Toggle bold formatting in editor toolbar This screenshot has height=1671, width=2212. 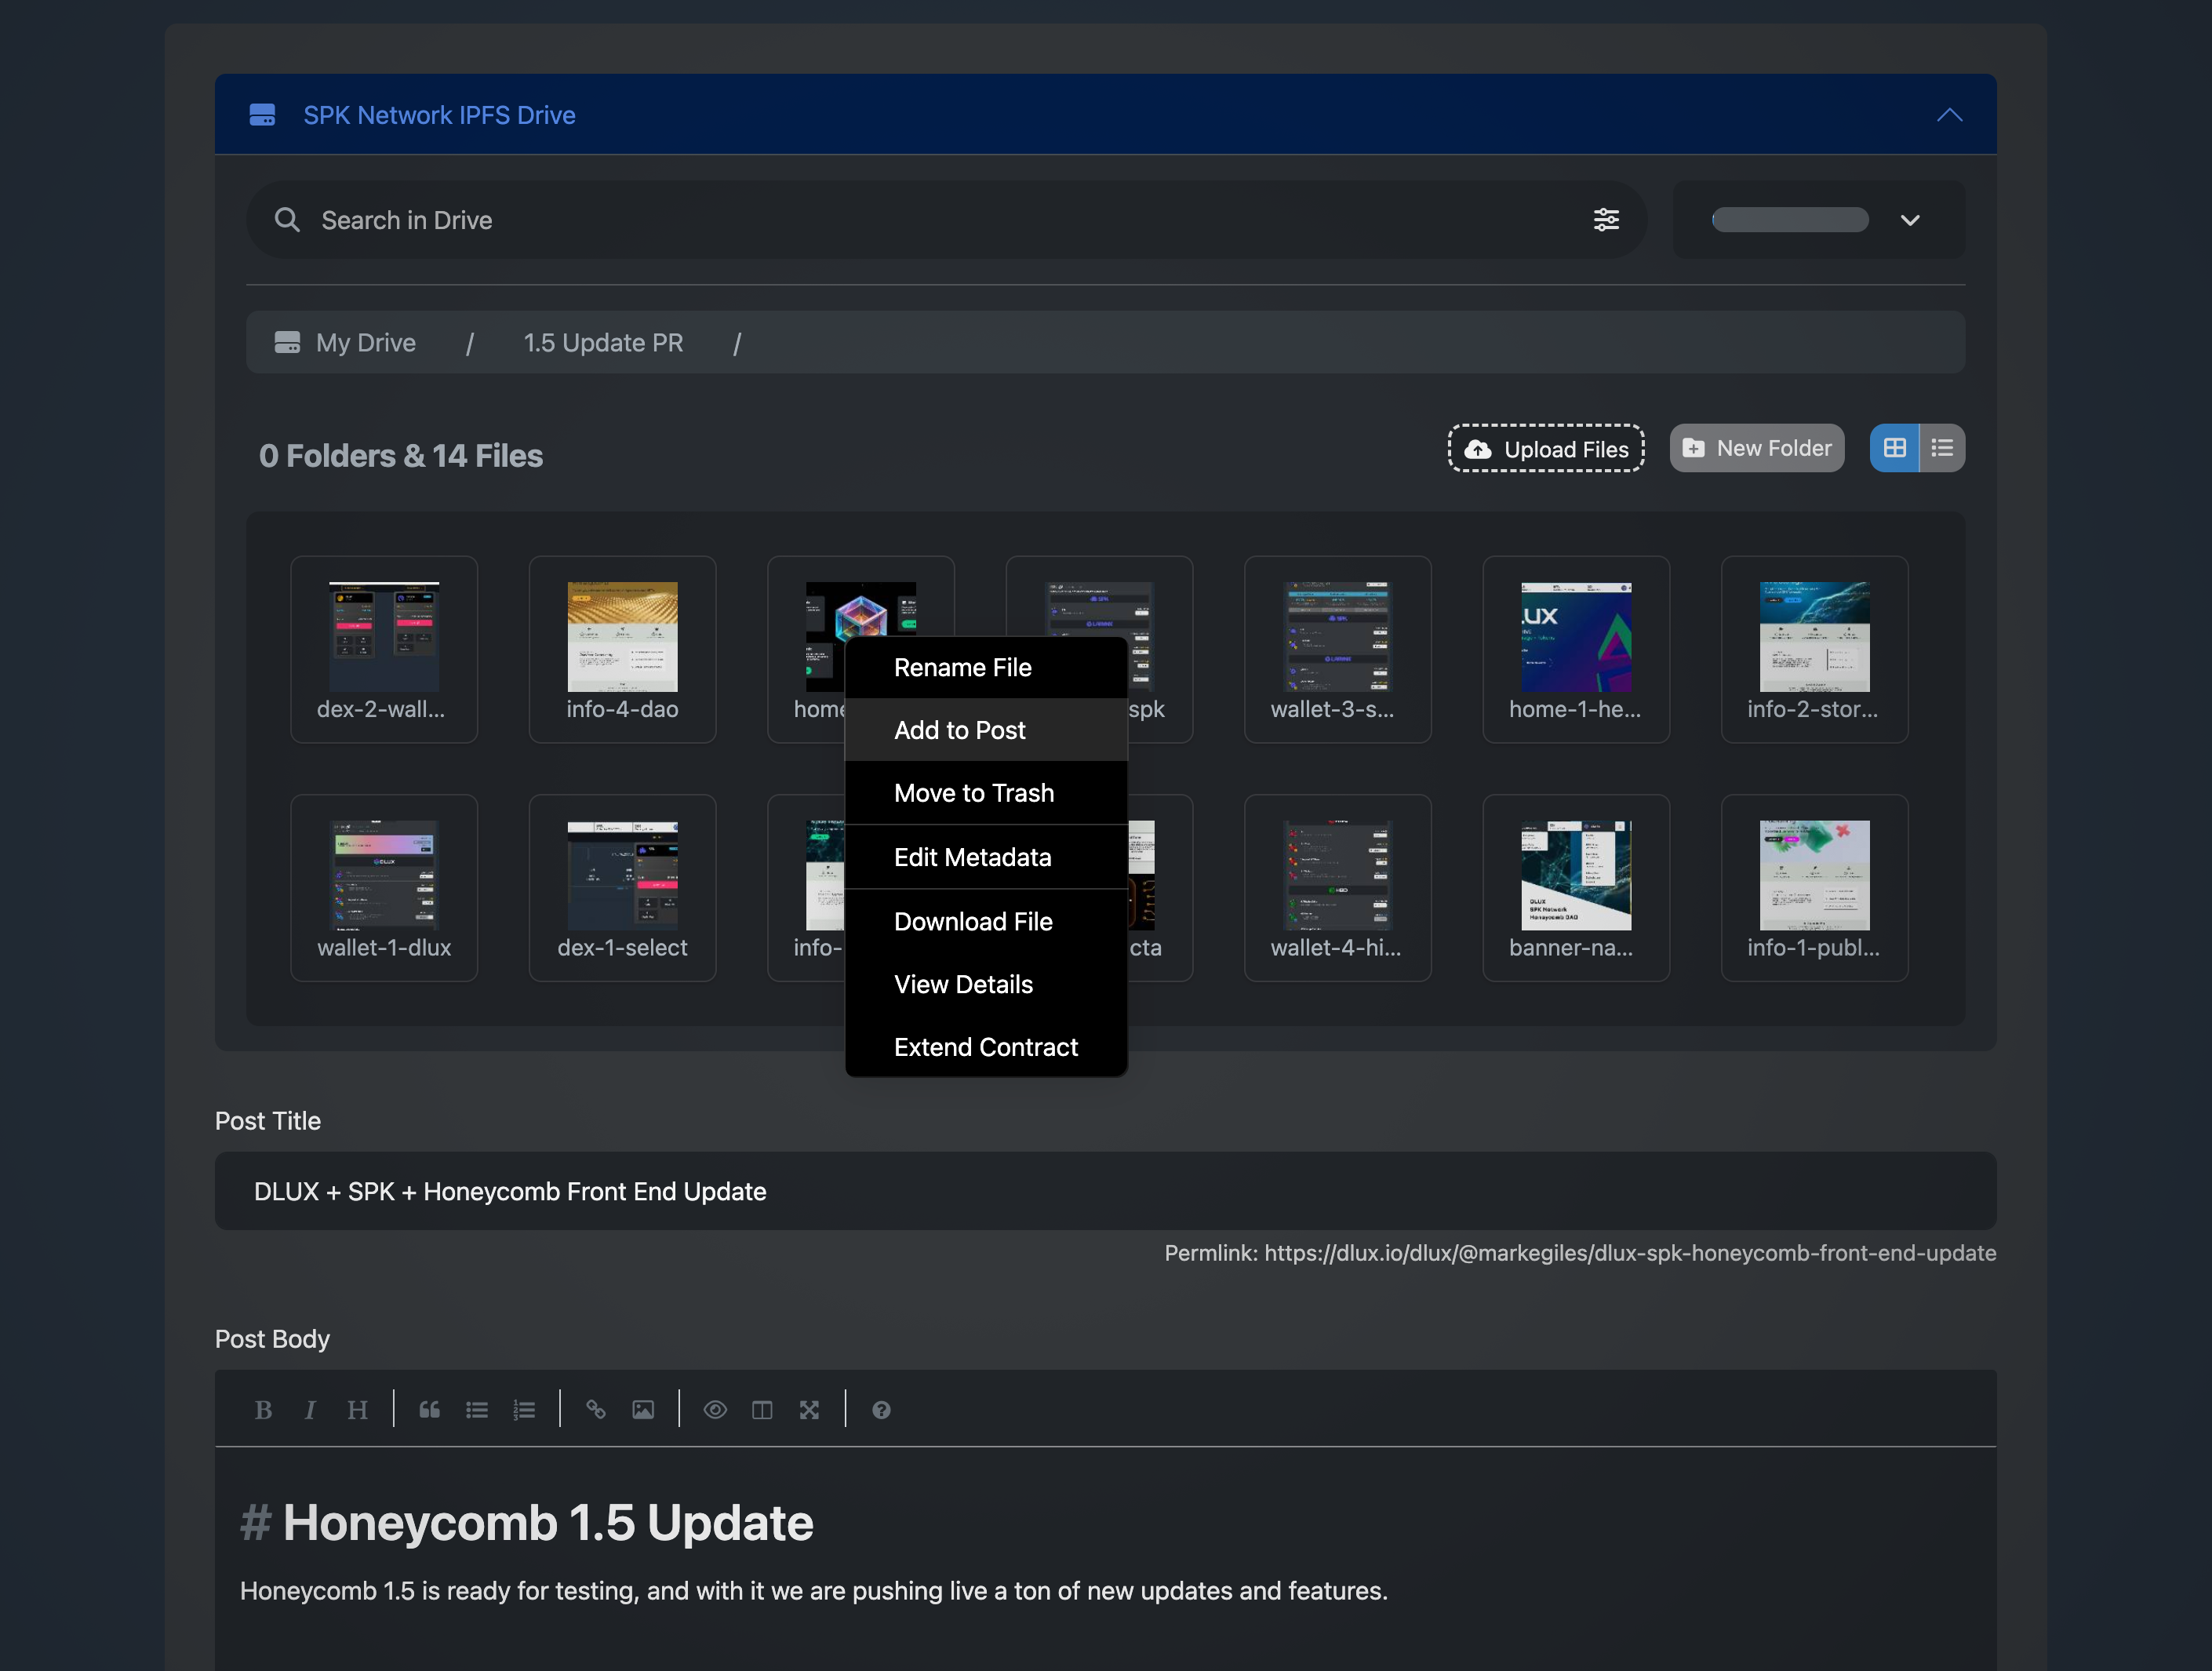[263, 1411]
